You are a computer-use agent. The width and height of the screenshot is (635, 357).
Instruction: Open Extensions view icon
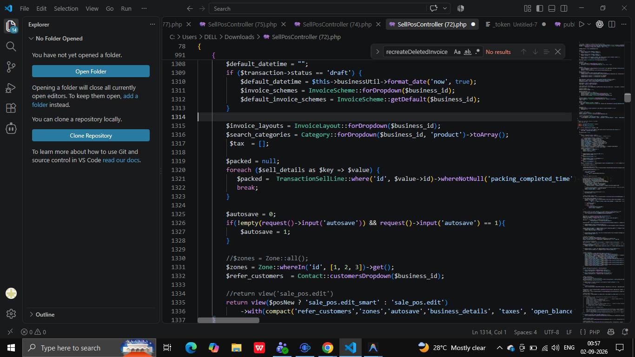(x=11, y=108)
